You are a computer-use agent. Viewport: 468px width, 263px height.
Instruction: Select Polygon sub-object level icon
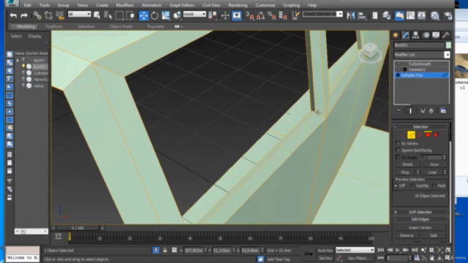coord(428,134)
